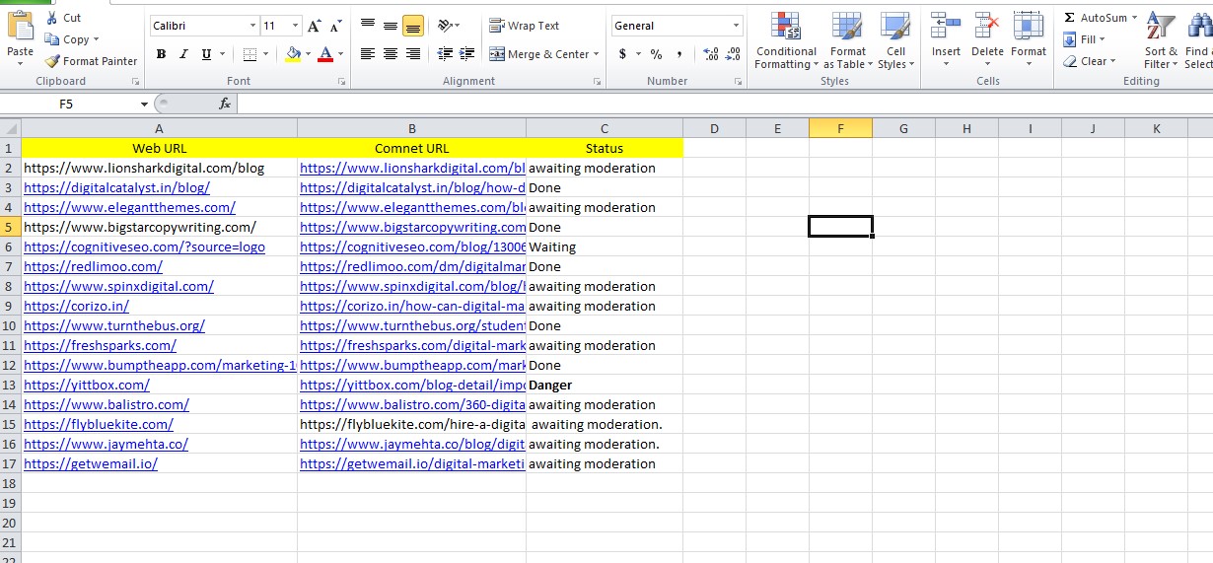Open the elegantthemes.com link in column A
1213x563 pixels.
[x=129, y=207]
